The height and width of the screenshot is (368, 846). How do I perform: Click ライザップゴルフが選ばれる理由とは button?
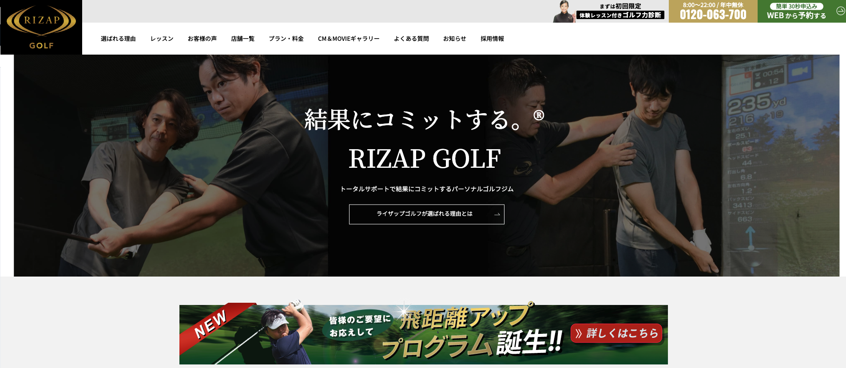(x=426, y=214)
